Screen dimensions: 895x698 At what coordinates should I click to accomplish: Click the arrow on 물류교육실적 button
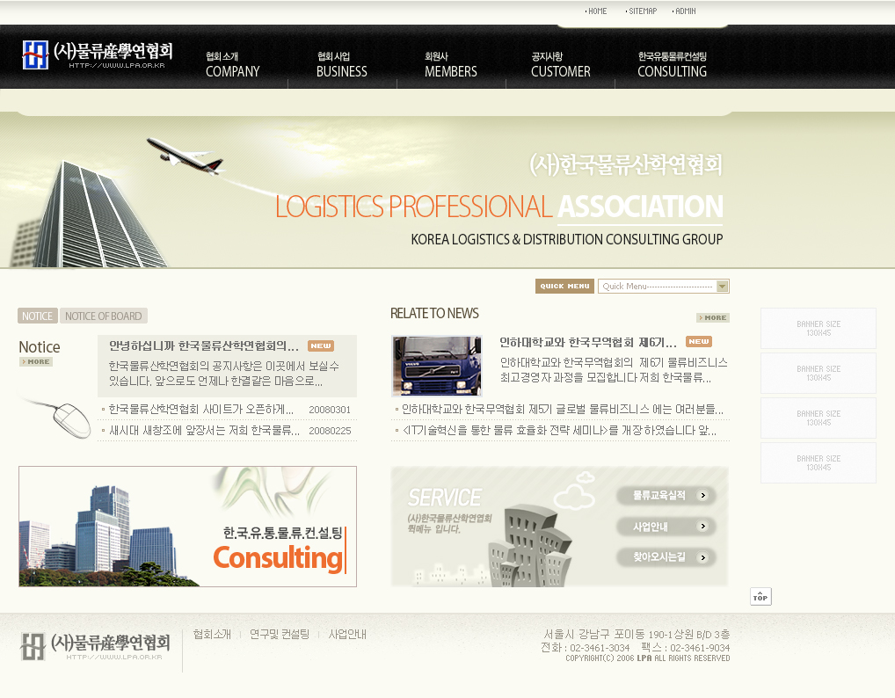(702, 496)
